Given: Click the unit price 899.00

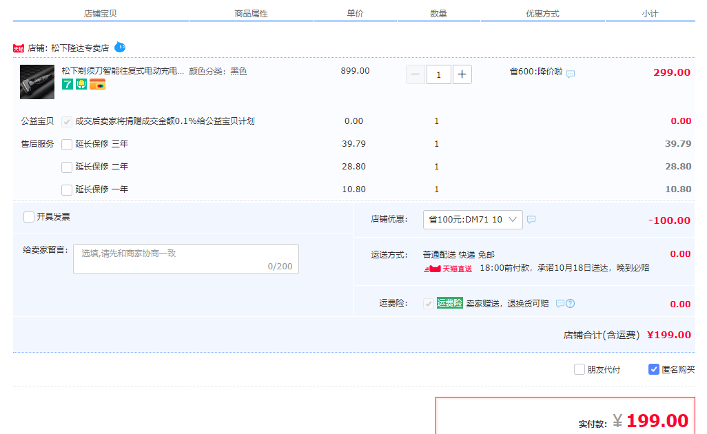Looking at the screenshot, I should pyautogui.click(x=355, y=71).
